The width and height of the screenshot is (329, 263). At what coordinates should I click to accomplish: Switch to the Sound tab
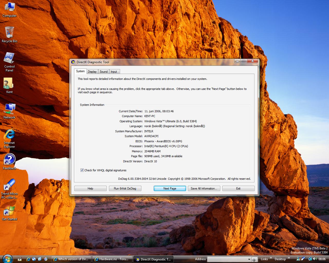104,72
